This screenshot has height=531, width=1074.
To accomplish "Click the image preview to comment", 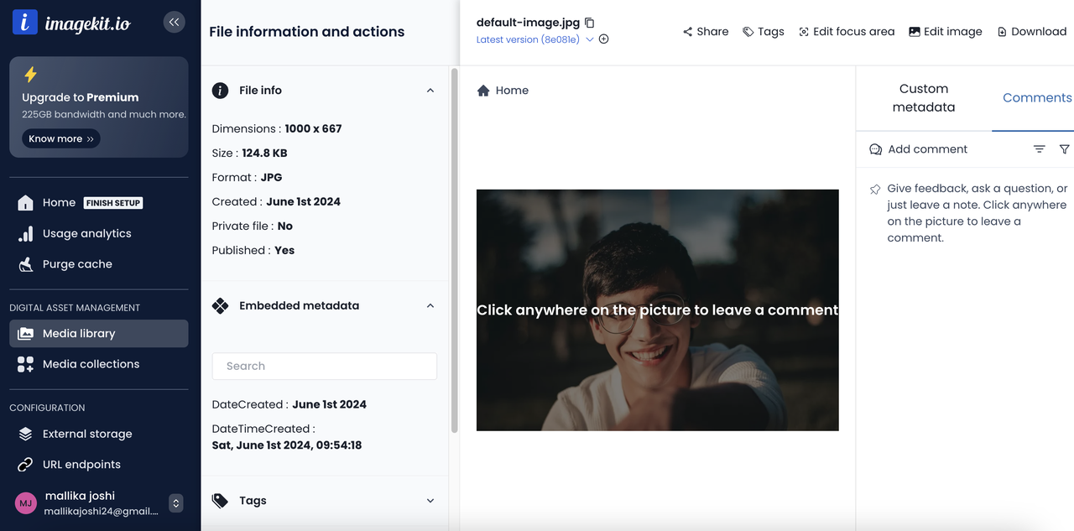I will coord(657,310).
